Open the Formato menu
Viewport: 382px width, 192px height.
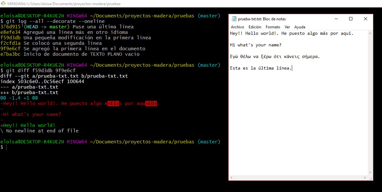coord(273,27)
